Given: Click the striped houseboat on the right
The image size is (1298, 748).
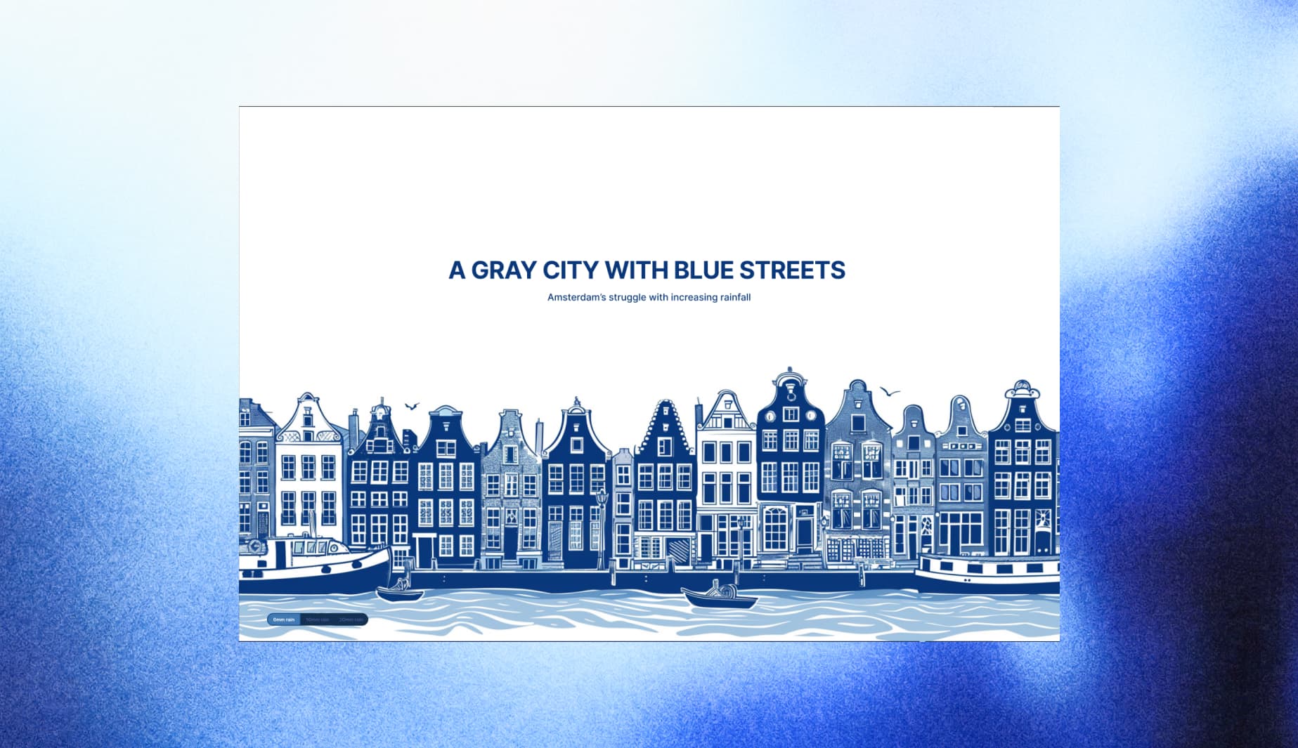Looking at the screenshot, I should coord(984,572).
